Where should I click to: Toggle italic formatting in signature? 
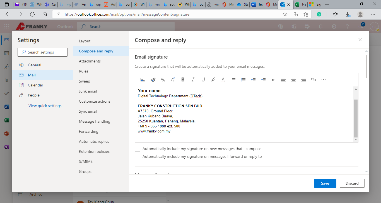click(x=193, y=80)
